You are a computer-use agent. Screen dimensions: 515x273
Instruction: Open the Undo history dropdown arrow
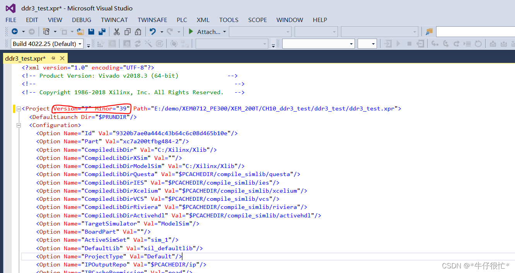point(161,32)
